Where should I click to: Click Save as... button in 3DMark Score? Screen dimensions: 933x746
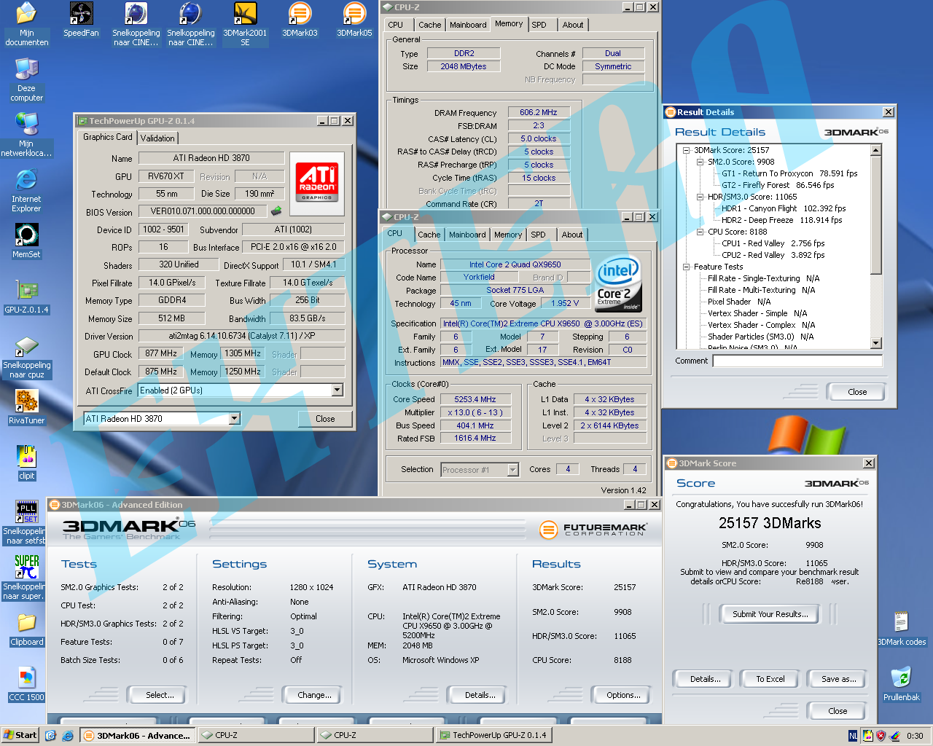click(838, 679)
